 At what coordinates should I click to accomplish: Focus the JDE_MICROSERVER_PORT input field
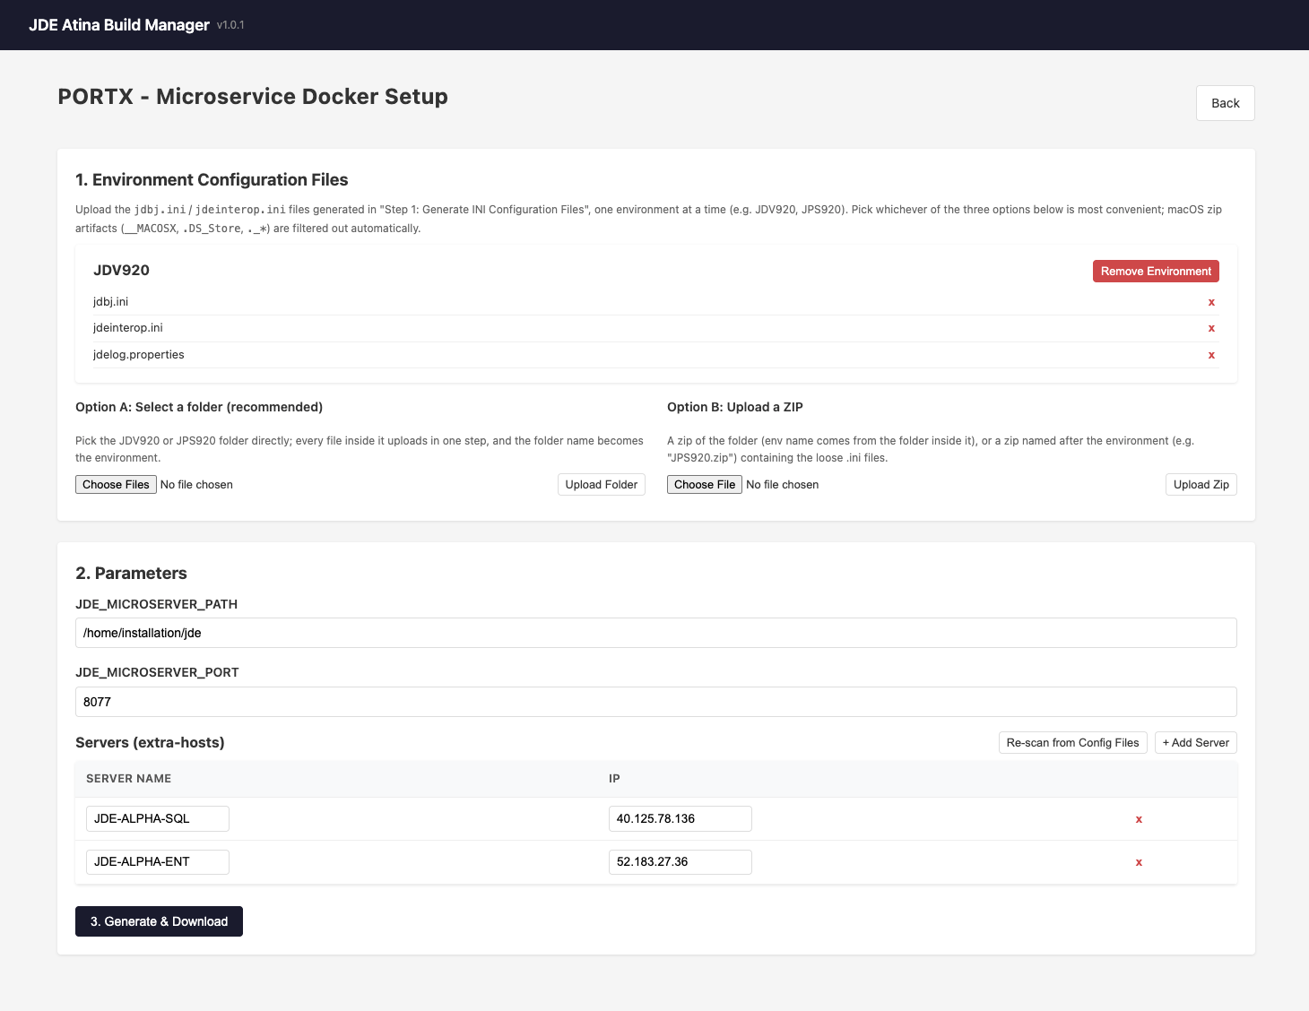[x=656, y=702]
